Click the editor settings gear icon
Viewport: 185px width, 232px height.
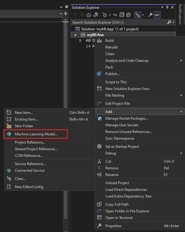coord(67,7)
